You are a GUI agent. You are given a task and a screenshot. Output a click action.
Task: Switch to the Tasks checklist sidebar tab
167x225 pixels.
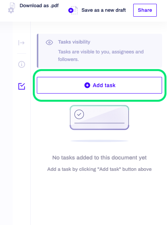(22, 86)
